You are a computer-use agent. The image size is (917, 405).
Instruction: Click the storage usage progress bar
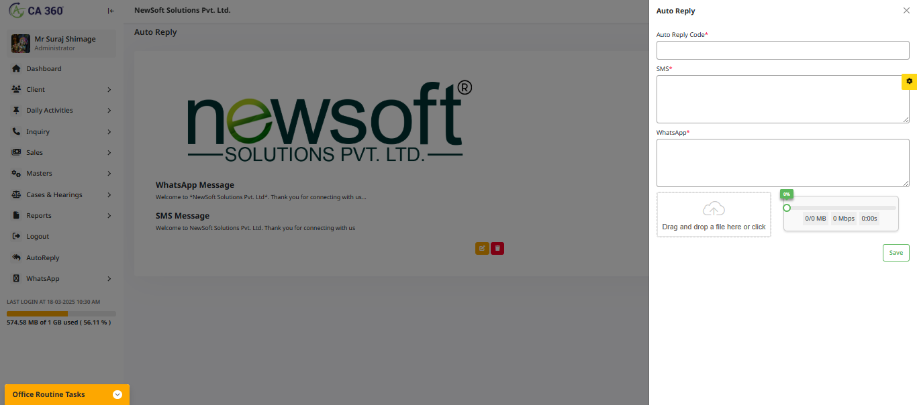(61, 314)
